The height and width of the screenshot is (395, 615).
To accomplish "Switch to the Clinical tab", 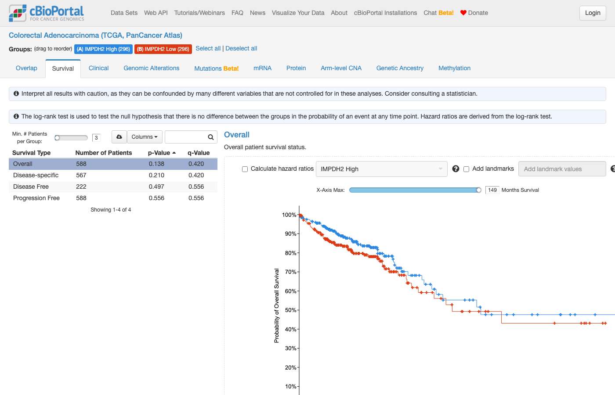I will click(x=98, y=68).
